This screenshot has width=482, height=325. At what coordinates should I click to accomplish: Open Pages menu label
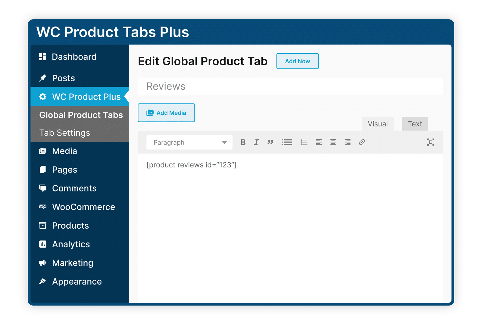coord(65,170)
